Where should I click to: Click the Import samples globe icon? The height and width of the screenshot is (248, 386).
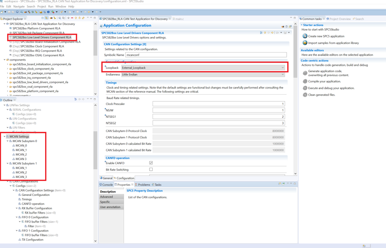[305, 43]
